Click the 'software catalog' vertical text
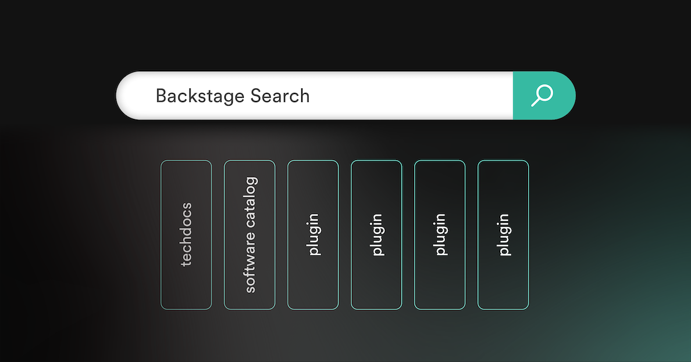 250,234
